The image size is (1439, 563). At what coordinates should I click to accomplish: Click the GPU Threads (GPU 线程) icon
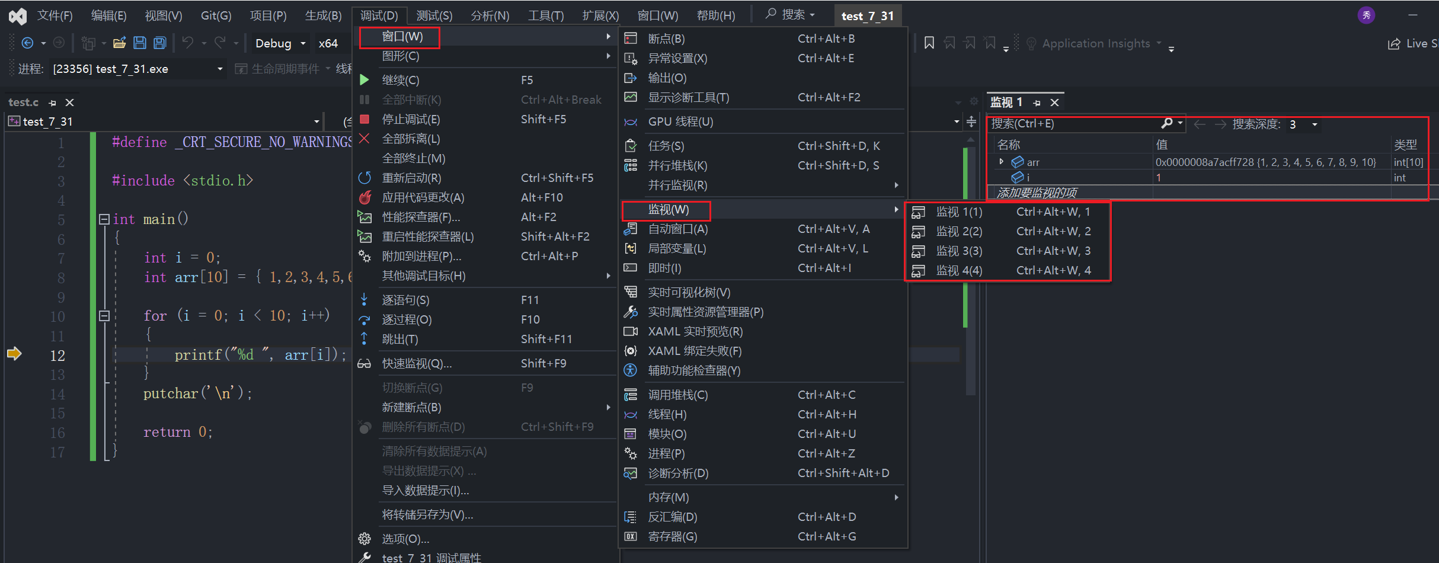[x=631, y=121]
